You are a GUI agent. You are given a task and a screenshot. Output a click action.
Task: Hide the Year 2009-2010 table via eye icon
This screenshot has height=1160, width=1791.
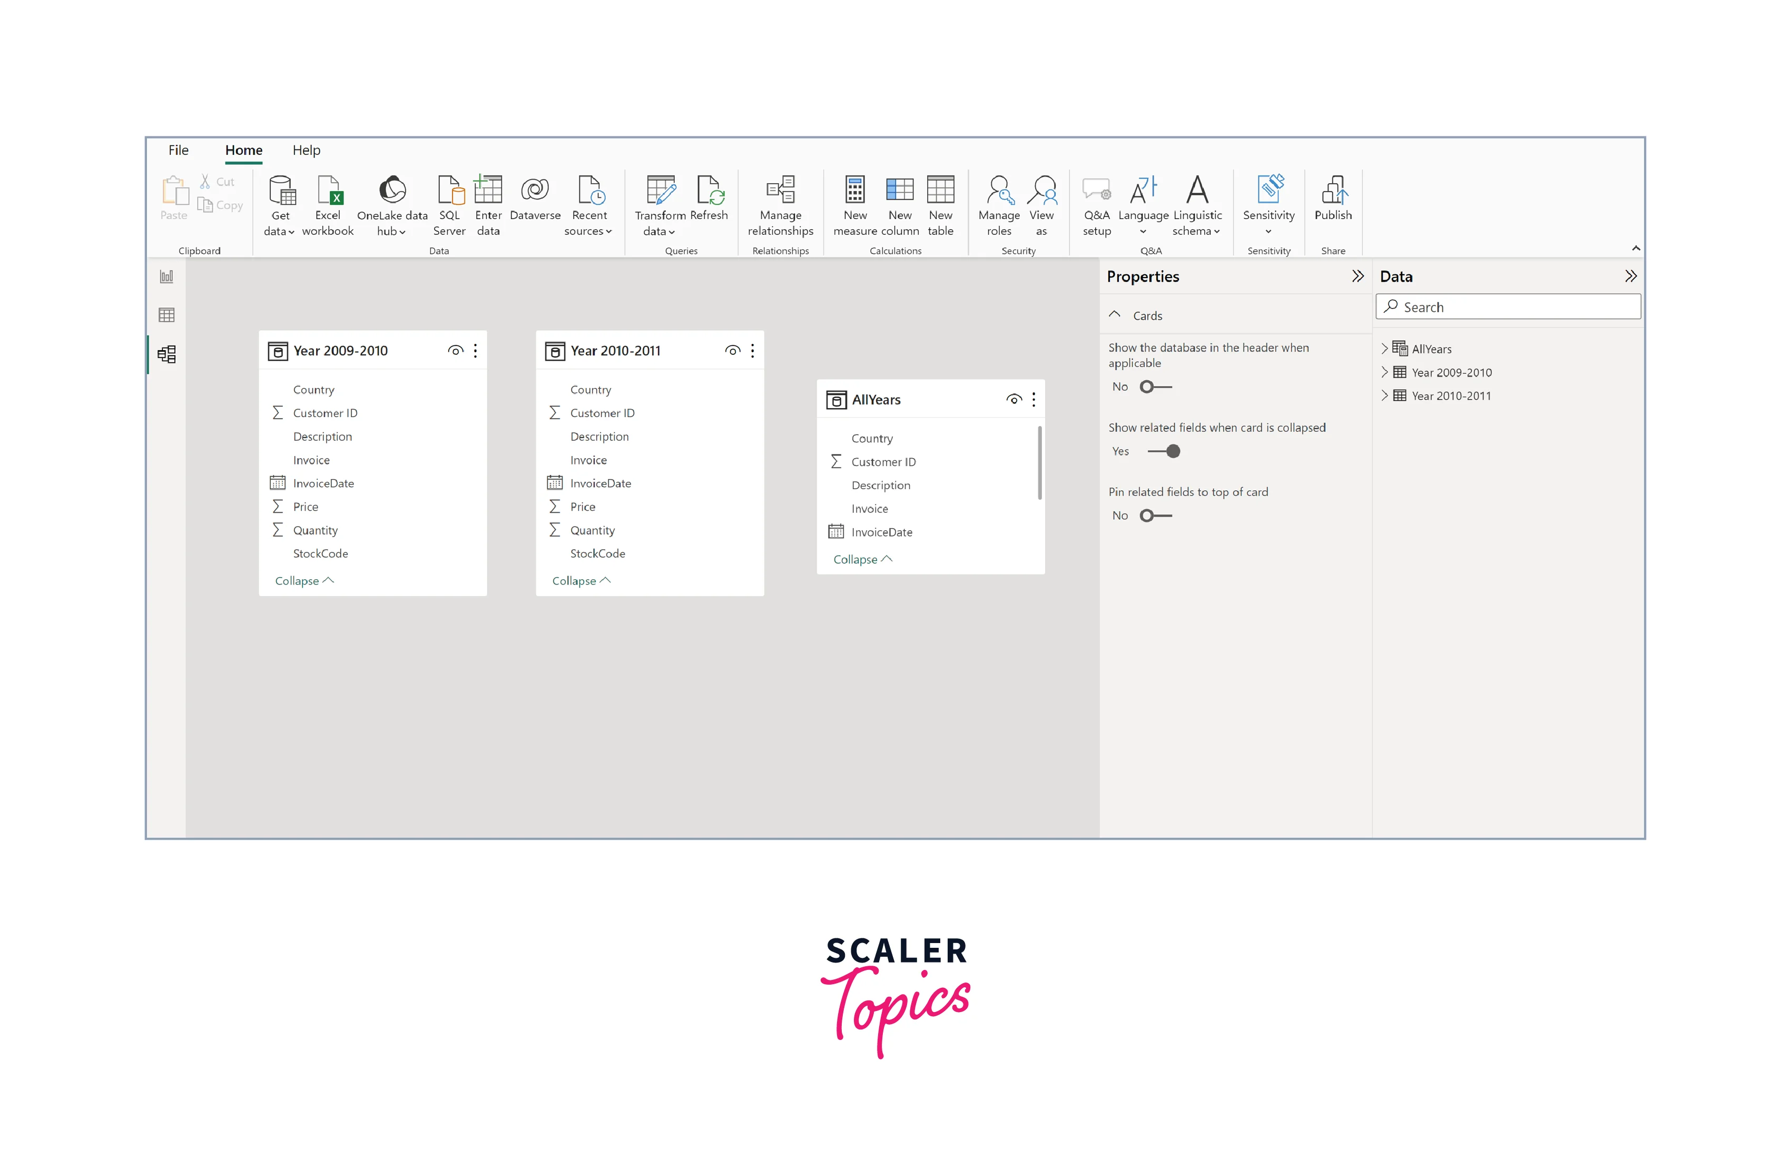[455, 351]
